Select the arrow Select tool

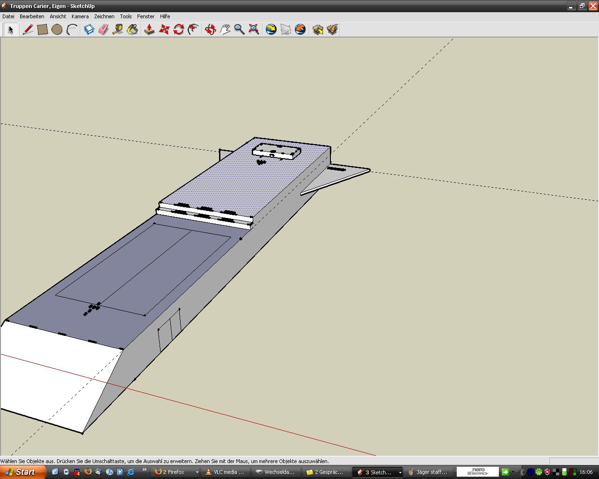[x=11, y=29]
